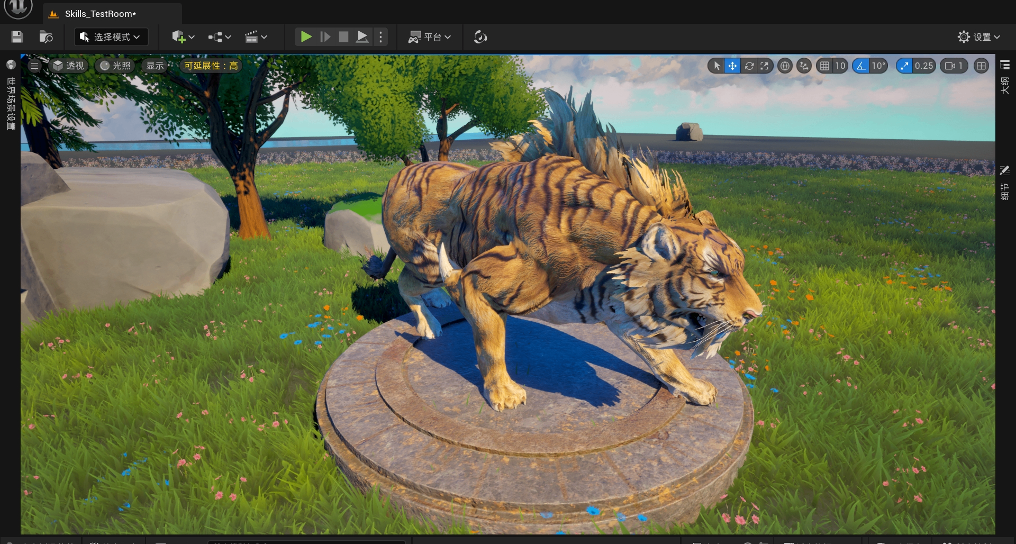This screenshot has height=544, width=1016.
Task: Open the 显示 show flags menu
Action: coord(155,66)
